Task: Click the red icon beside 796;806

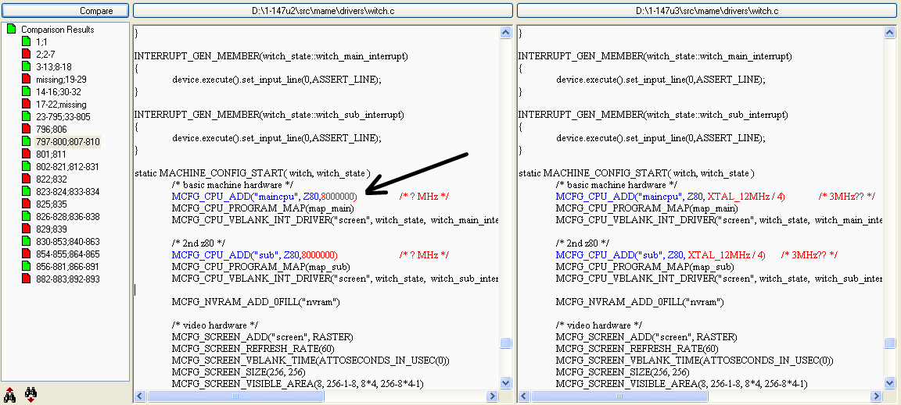Action: coord(26,129)
